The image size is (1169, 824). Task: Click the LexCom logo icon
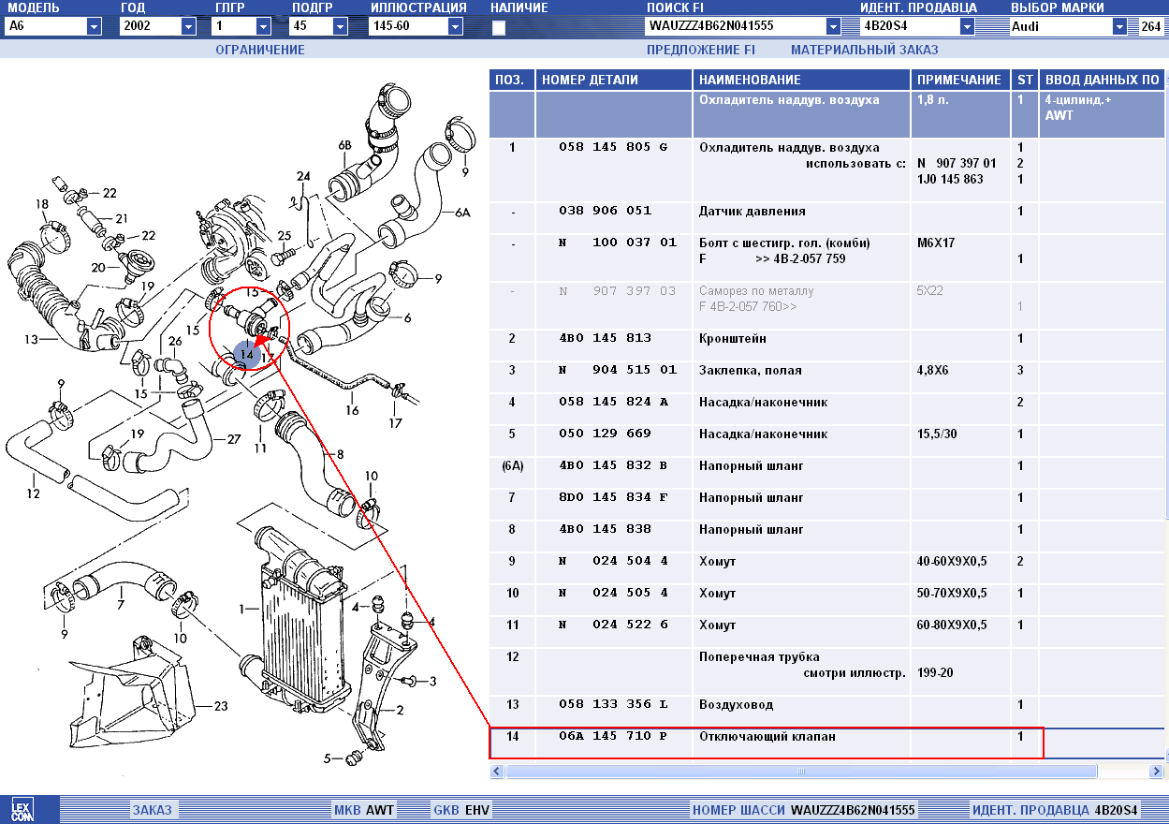click(22, 810)
